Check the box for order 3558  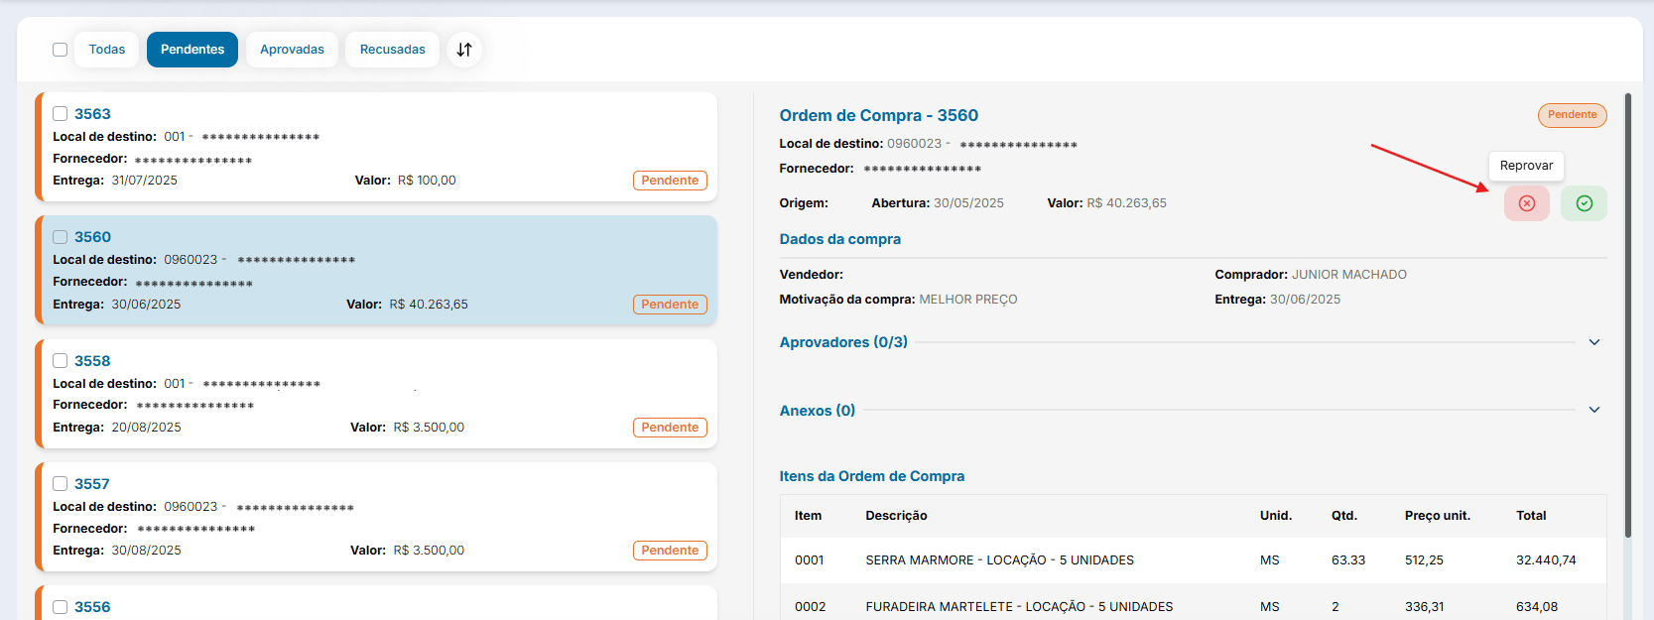61,361
